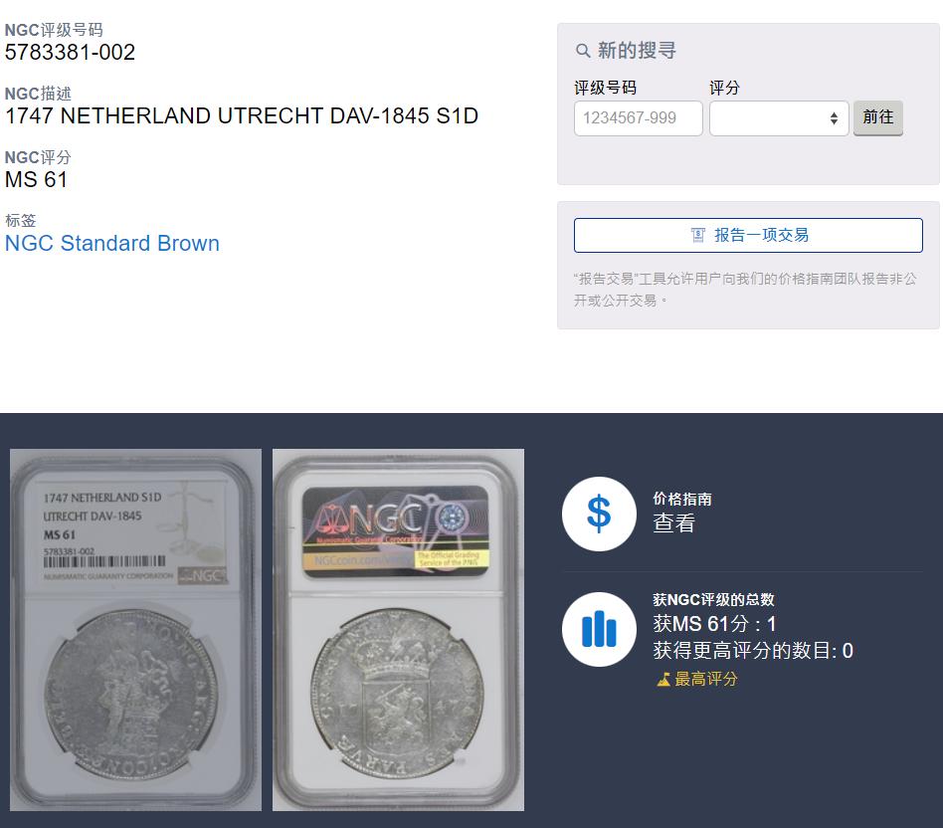Screen dimensions: 943x828
Task: Click the 报告一项交易 button
Action: (748, 235)
